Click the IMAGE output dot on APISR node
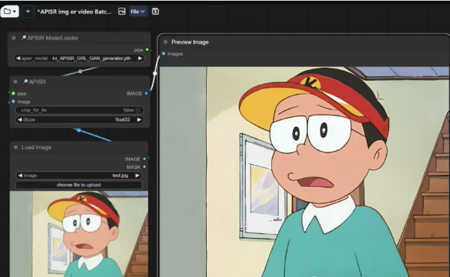This screenshot has height=277, width=450. pos(147,93)
